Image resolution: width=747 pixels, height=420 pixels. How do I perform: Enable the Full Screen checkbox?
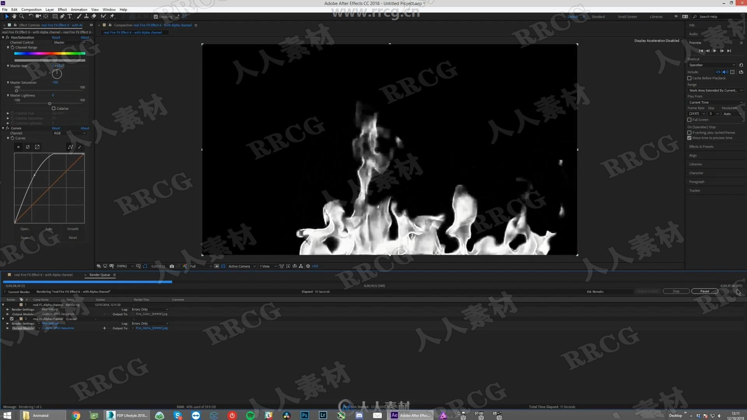(689, 120)
